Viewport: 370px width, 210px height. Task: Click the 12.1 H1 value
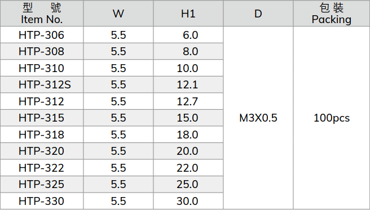pyautogui.click(x=187, y=85)
